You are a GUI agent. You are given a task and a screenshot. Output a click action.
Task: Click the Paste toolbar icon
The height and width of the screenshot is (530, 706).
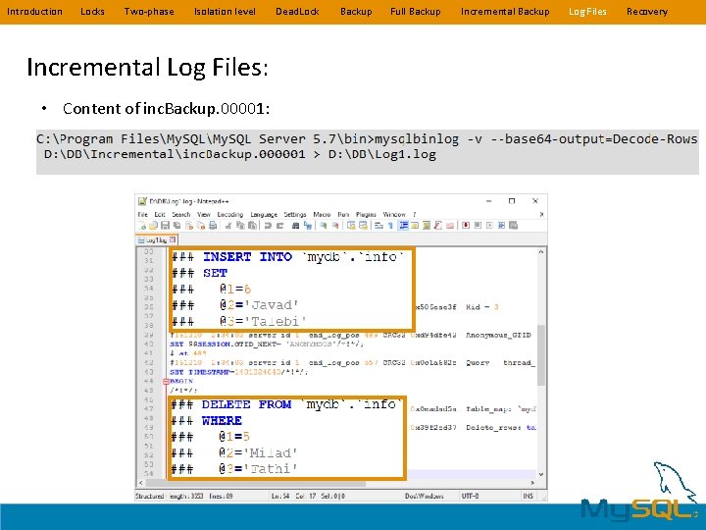(x=253, y=226)
